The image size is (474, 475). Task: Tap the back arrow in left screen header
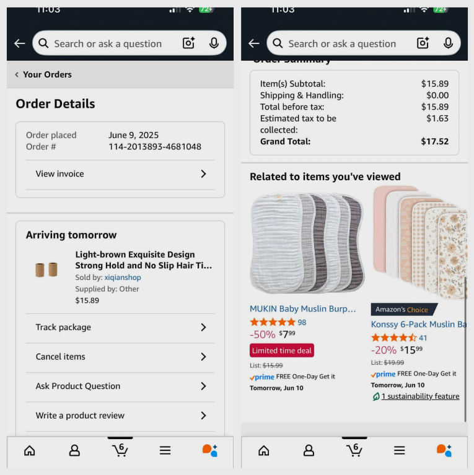pyautogui.click(x=20, y=43)
